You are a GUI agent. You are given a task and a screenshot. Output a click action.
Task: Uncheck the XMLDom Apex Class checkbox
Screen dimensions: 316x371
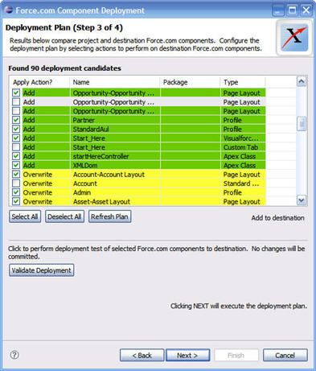pos(16,165)
